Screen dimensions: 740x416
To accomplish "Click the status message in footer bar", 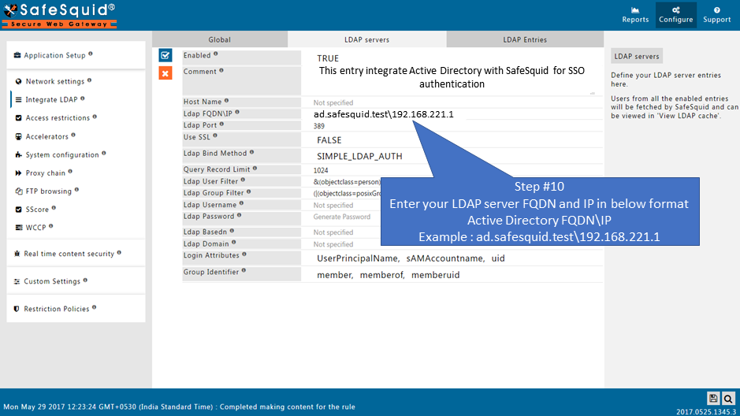I will coord(180,407).
